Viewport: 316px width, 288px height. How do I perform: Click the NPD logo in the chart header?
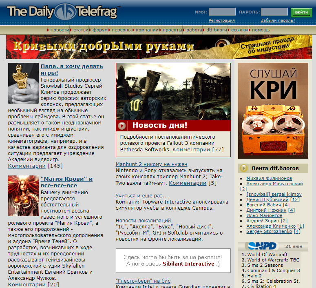pos(262,246)
